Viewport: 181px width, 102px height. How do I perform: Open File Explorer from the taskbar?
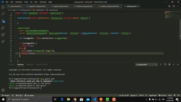tap(68, 99)
